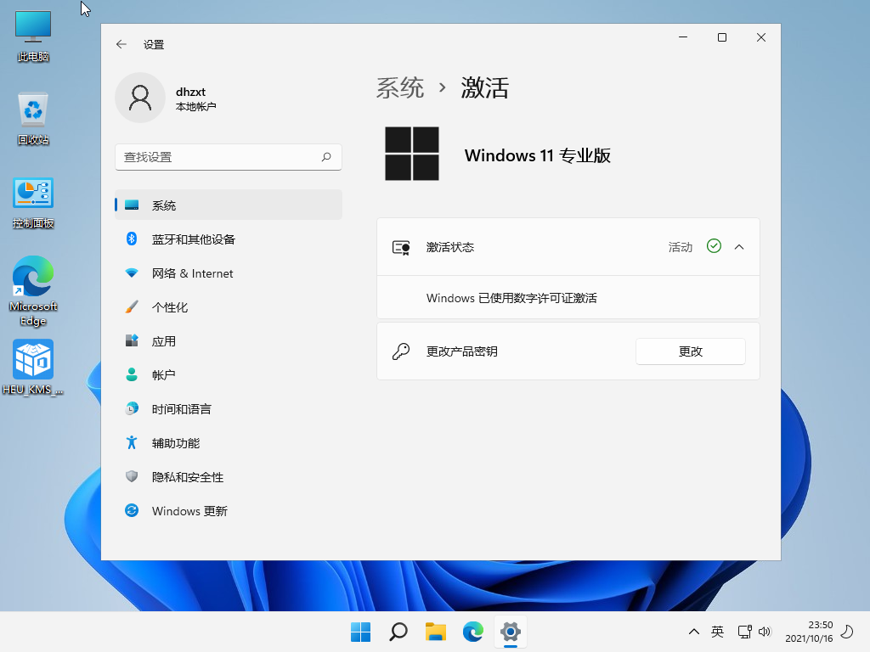Show hidden tray icons chevron

[x=693, y=632]
